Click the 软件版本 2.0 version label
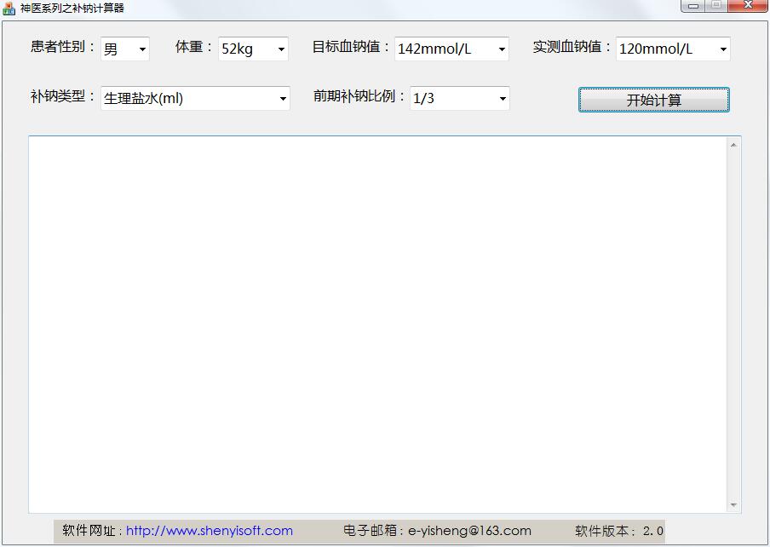This screenshot has width=770, height=547. (618, 530)
